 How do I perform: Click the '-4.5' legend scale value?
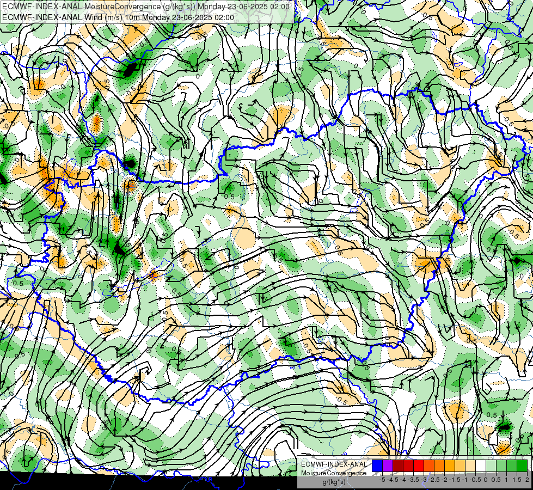click(x=393, y=480)
